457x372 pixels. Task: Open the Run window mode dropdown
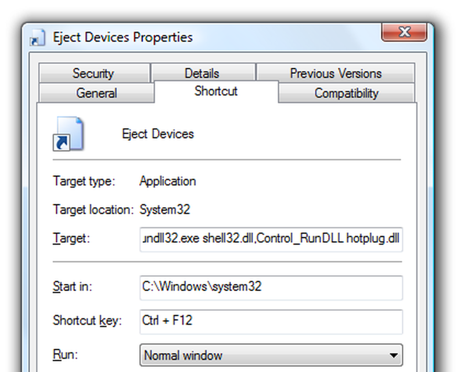271,355
